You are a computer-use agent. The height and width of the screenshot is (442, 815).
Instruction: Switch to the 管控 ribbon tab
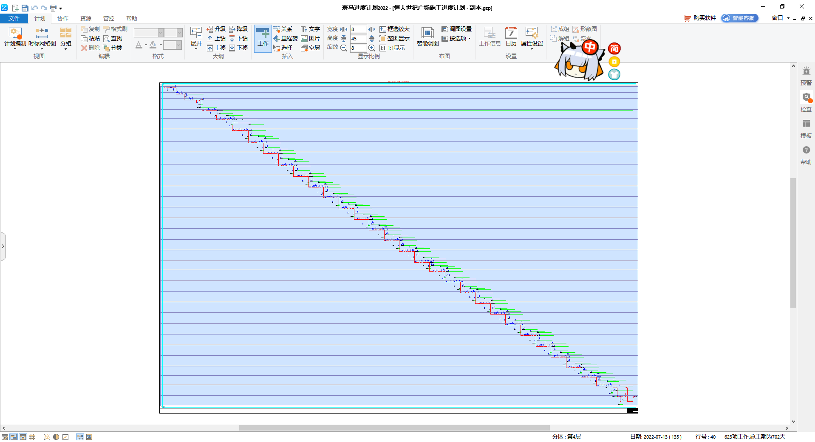pos(109,18)
